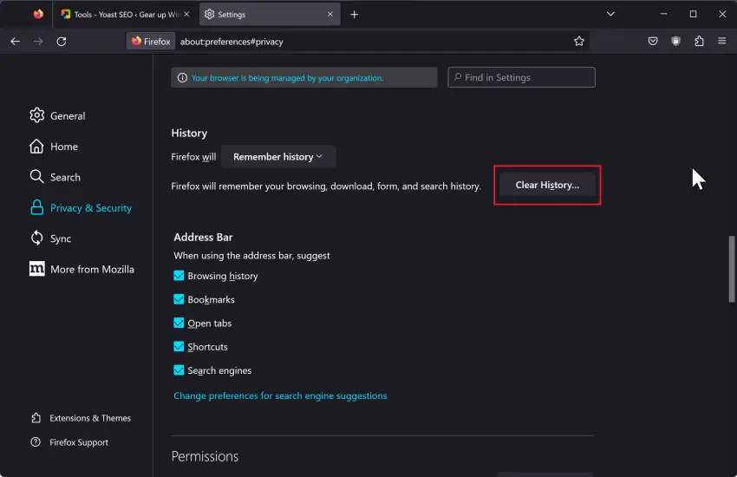Switch to the Tools - Yoast SEO tab

(126, 14)
